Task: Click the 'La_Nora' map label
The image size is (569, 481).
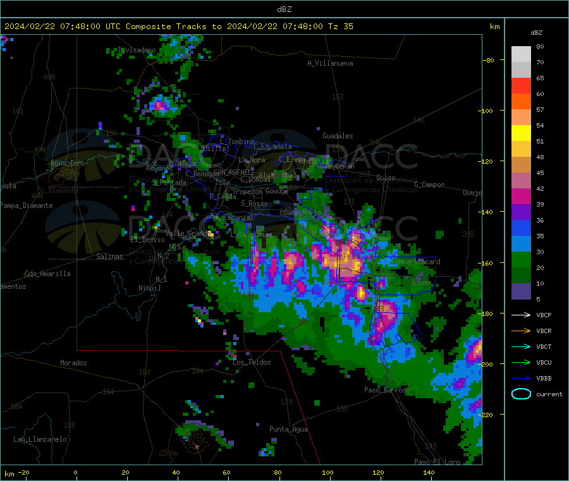Action: [x=252, y=160]
